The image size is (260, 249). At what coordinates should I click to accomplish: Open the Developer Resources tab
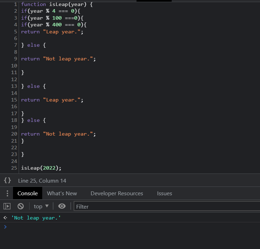pos(117,194)
